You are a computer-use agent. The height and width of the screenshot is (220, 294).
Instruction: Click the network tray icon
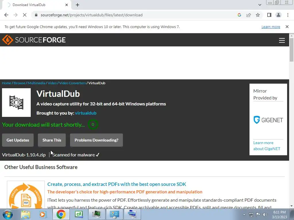[x=251, y=215]
